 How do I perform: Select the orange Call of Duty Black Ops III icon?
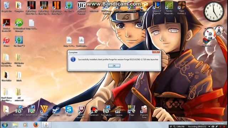[56, 8]
